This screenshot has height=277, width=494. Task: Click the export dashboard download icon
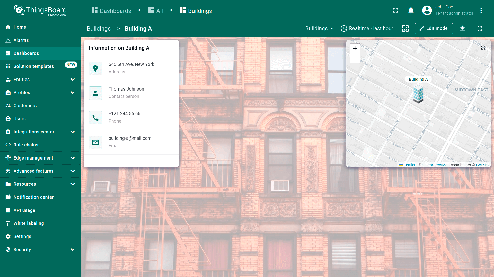coord(462,28)
